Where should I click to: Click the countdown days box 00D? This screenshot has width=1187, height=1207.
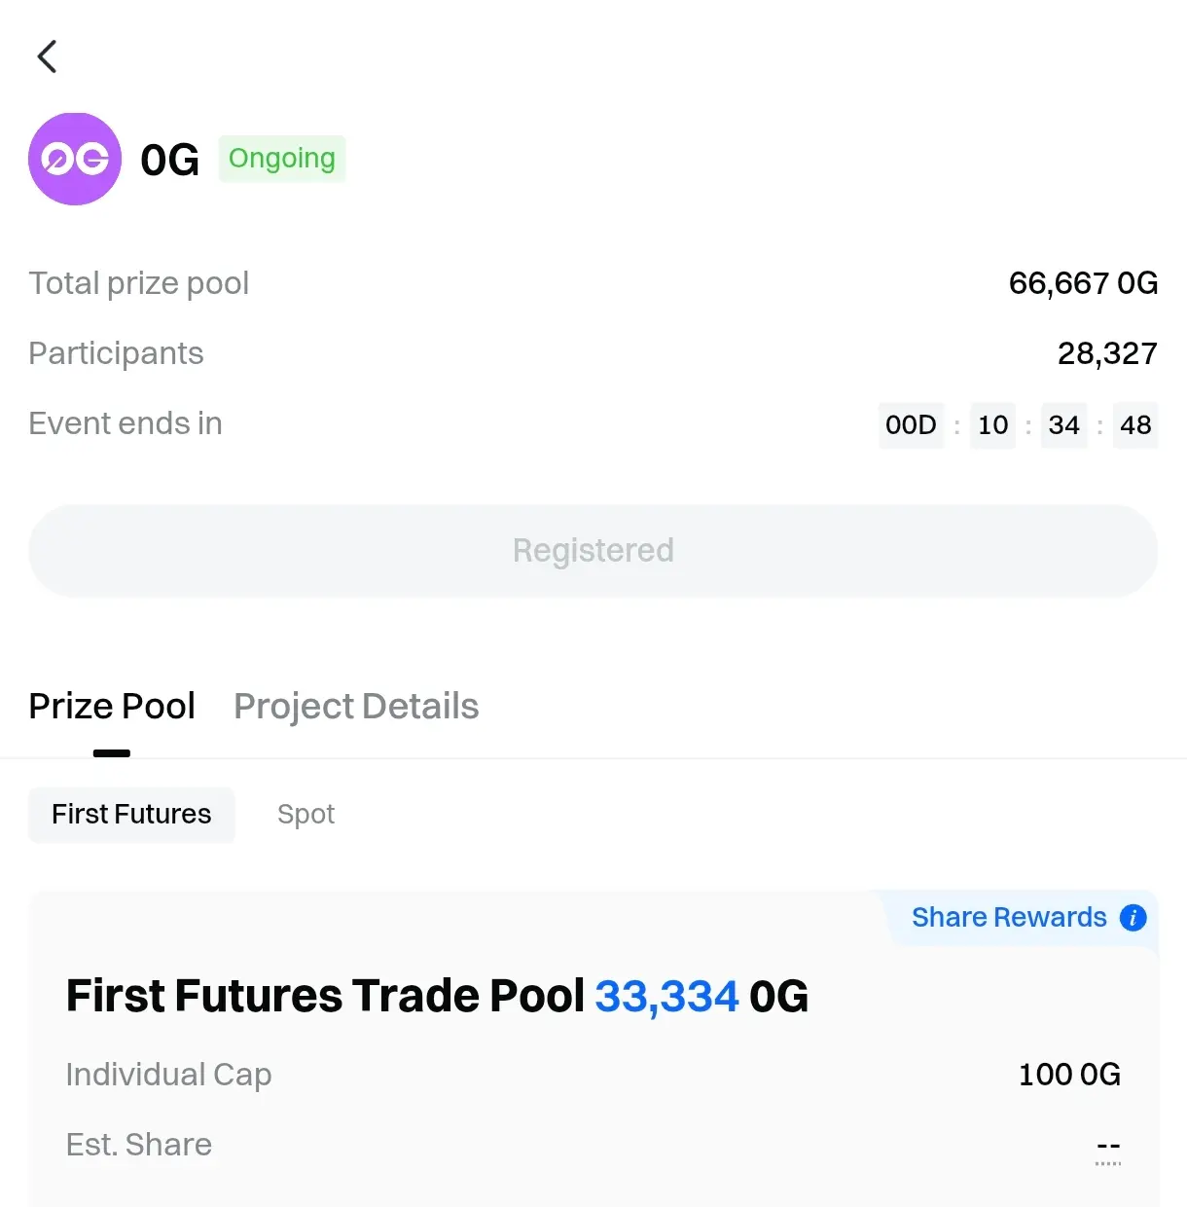pyautogui.click(x=911, y=425)
